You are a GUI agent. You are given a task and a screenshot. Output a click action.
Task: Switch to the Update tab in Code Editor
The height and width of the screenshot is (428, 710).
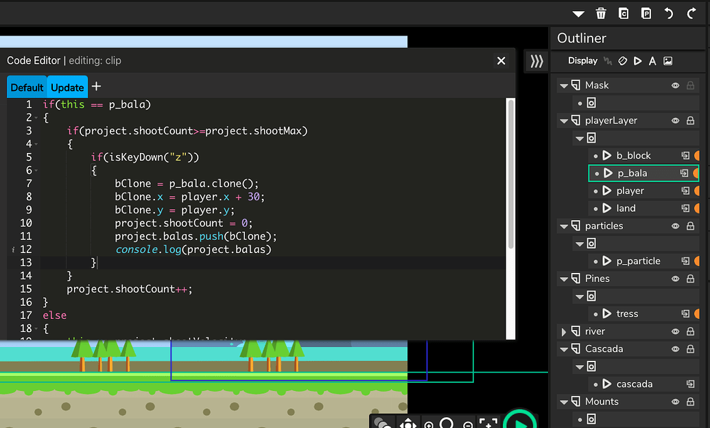67,86
